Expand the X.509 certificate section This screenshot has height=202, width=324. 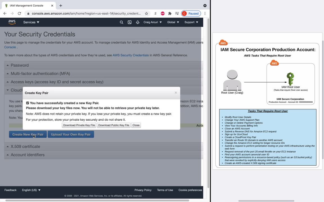tap(103, 146)
